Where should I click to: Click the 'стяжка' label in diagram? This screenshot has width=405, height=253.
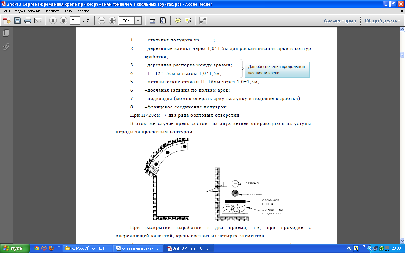[x=252, y=183]
